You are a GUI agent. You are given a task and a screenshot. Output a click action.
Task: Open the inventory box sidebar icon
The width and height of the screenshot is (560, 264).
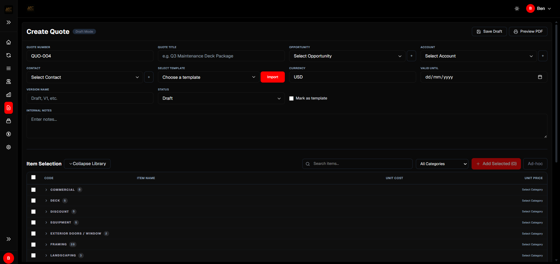tap(8, 121)
